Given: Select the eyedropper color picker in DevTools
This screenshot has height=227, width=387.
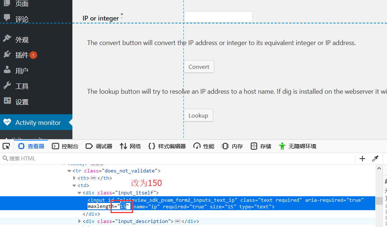Looking at the screenshot, I should (375, 158).
